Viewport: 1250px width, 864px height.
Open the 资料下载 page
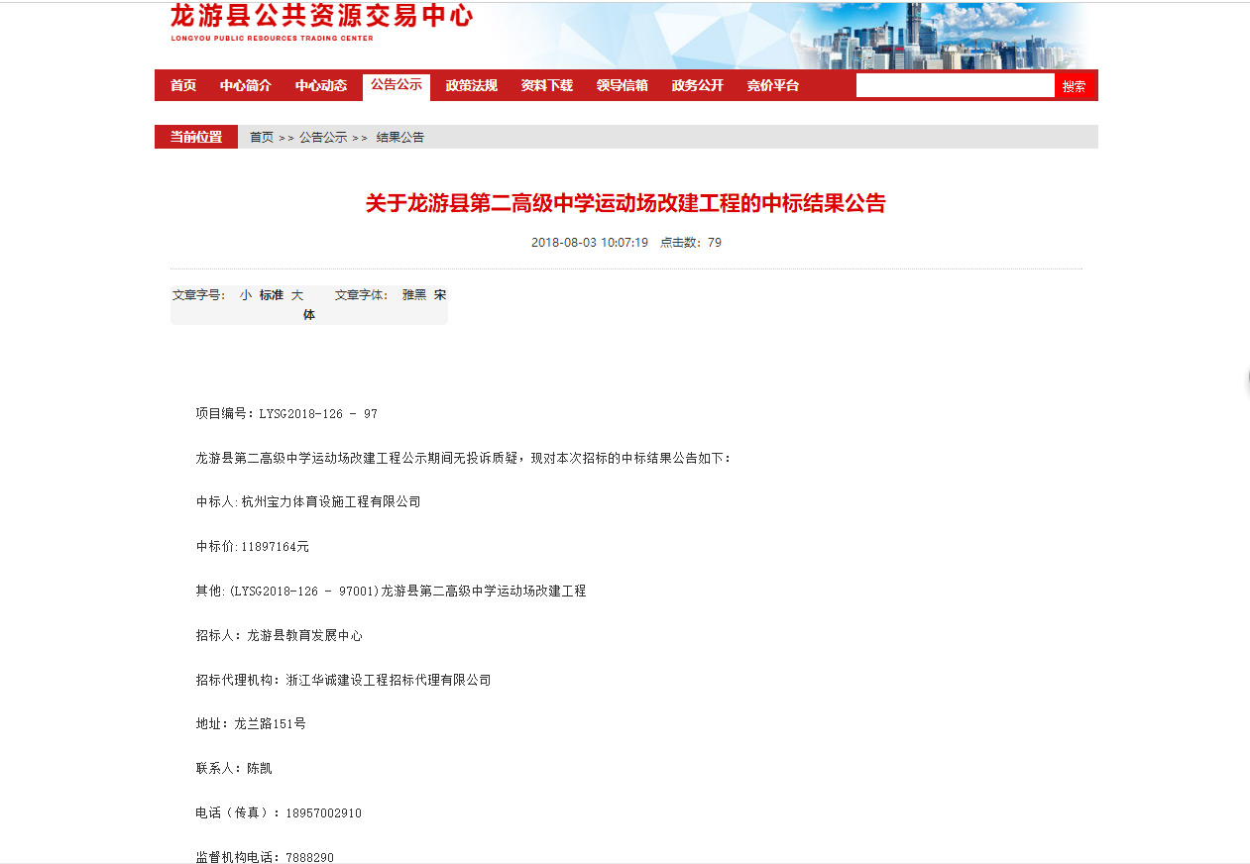(544, 85)
